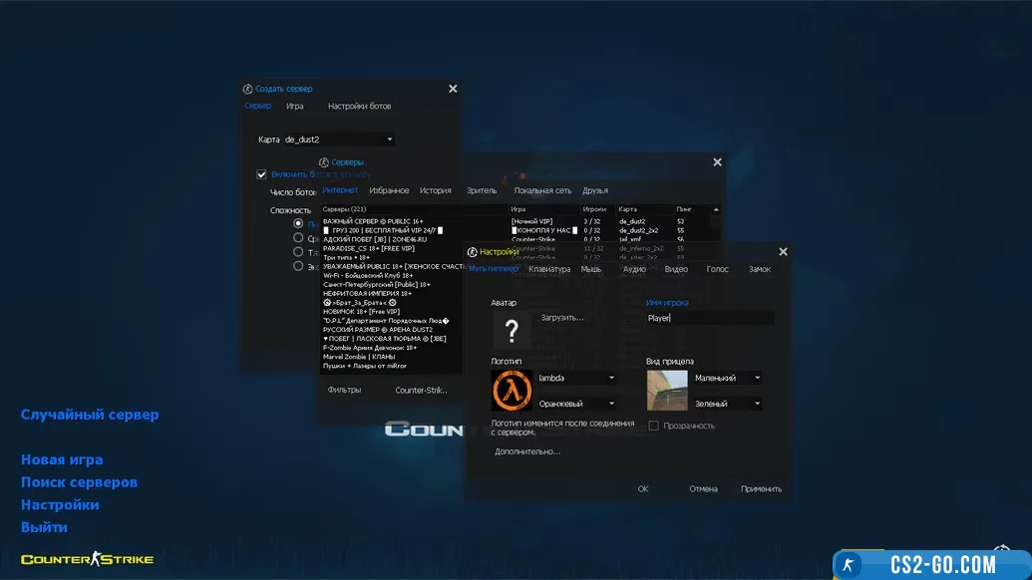Click the question-mark avatar placeholder
Screen dimensions: 1032x580
512,331
